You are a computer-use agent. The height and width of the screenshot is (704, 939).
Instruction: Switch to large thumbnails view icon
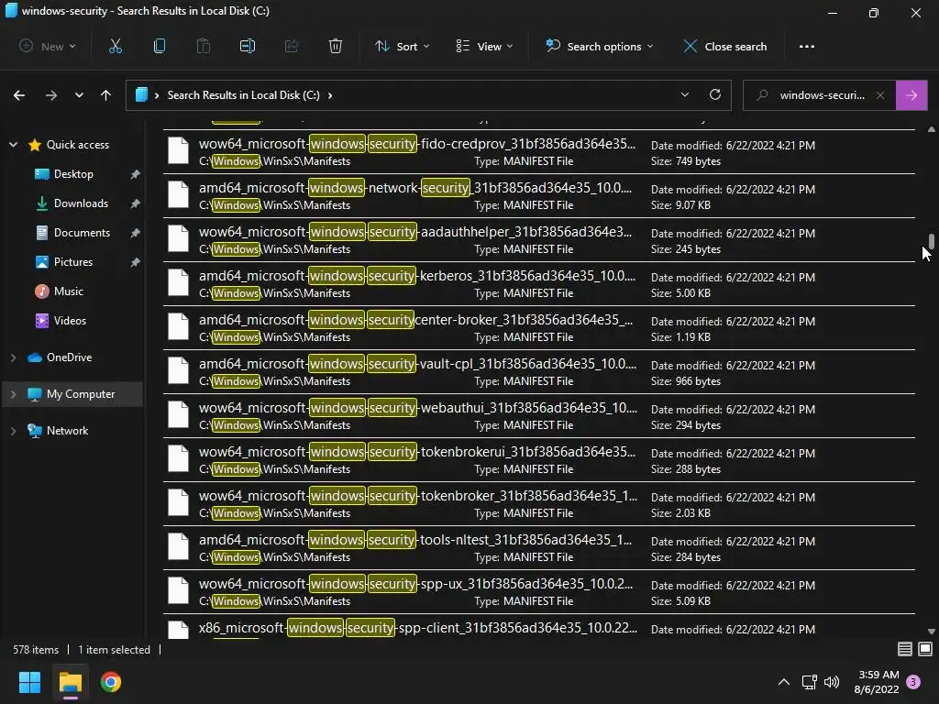click(x=925, y=649)
